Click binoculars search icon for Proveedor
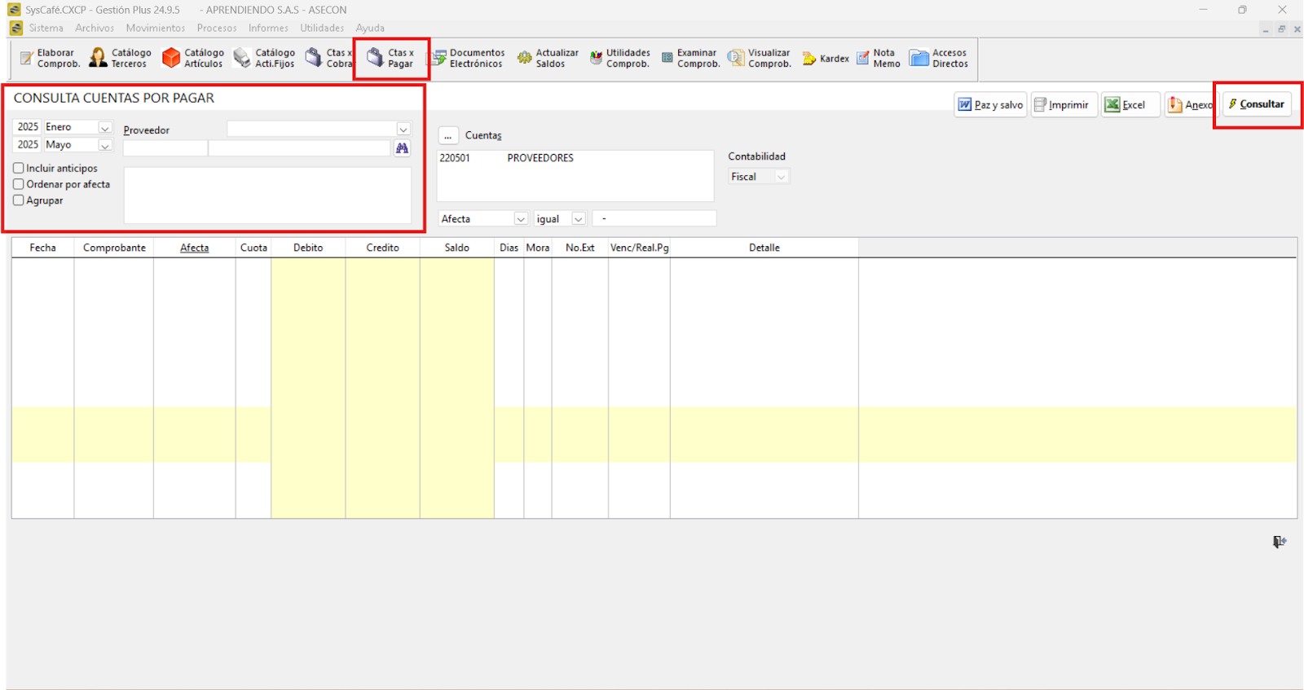This screenshot has height=690, width=1304. click(x=402, y=148)
